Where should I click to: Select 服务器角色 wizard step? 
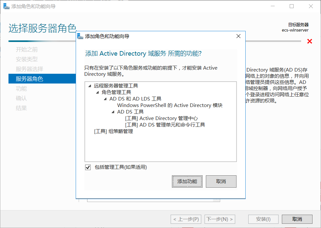pos(42,79)
